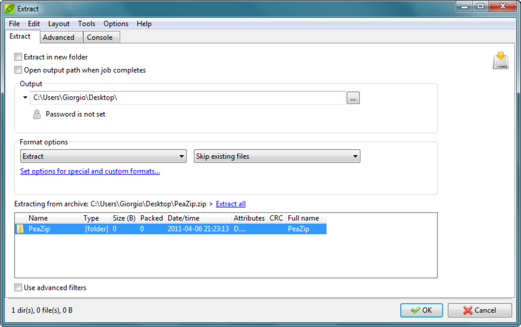Open the Options menu
Viewport: 521px width, 327px height.
116,24
